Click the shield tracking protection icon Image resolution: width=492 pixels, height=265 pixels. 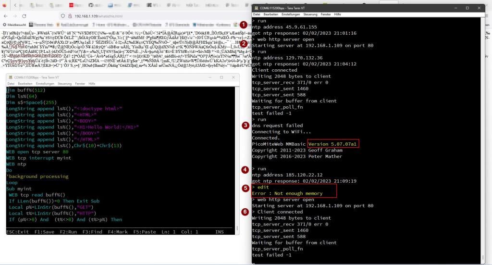click(64, 16)
